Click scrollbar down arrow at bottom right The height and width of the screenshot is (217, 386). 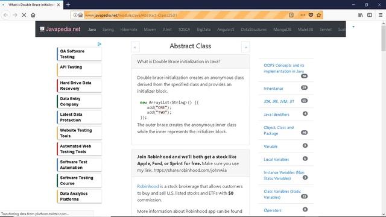click(384, 214)
